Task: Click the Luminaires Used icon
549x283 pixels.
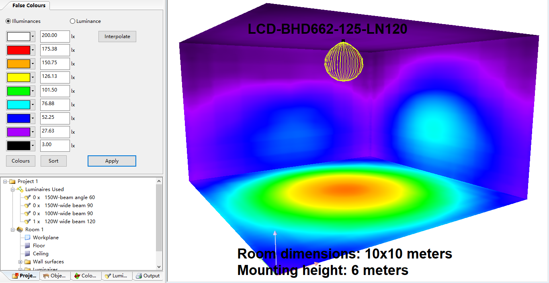Action: pyautogui.click(x=20, y=189)
